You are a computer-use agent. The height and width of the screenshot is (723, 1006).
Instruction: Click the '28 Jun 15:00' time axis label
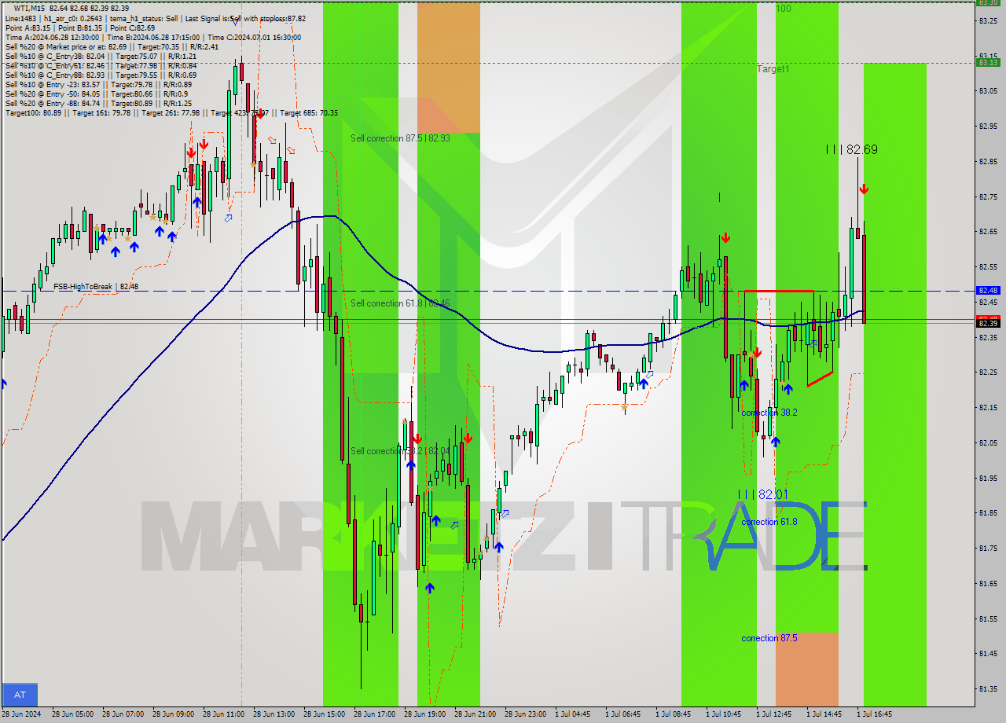pos(324,714)
